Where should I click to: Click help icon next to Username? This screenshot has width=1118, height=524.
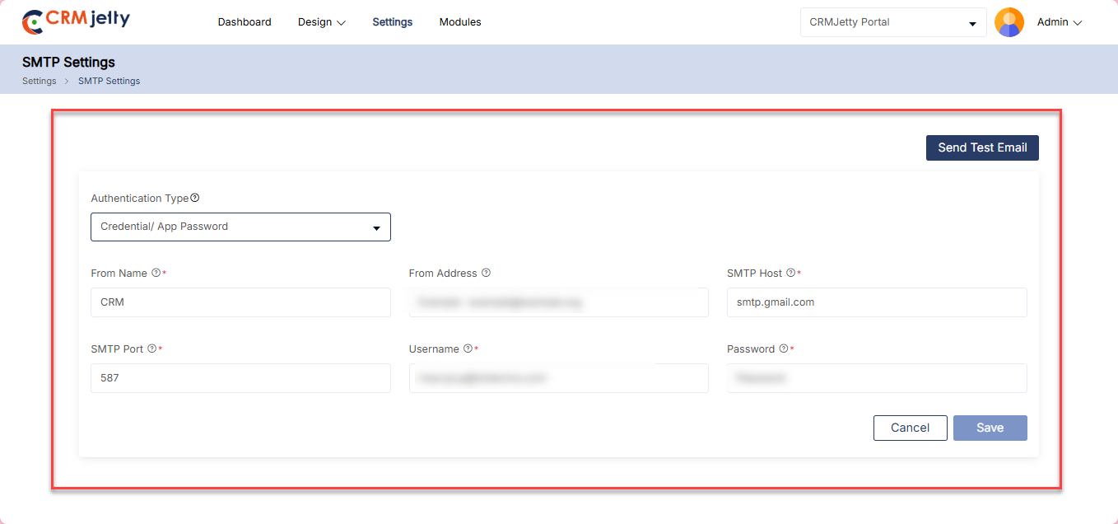click(x=468, y=349)
